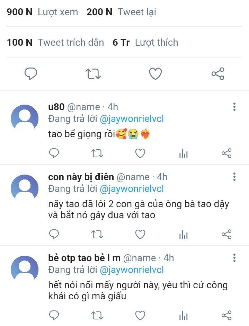
Task: Like u80's reply
Action: click(x=140, y=153)
